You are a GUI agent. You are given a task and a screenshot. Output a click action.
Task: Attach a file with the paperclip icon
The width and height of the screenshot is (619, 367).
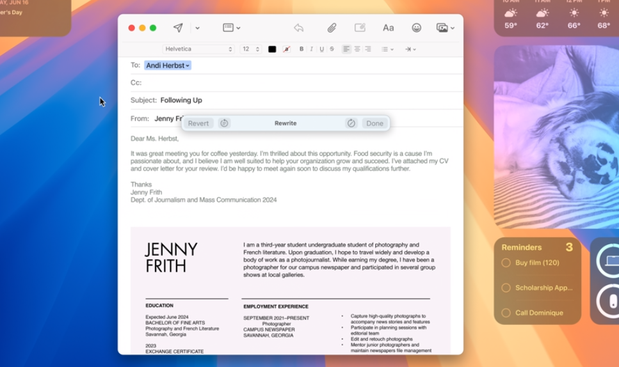[x=332, y=27]
